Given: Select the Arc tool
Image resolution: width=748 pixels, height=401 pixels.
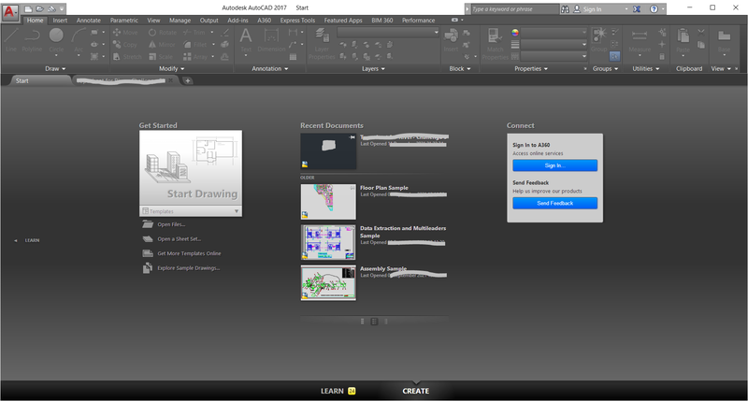Looking at the screenshot, I should 79,39.
